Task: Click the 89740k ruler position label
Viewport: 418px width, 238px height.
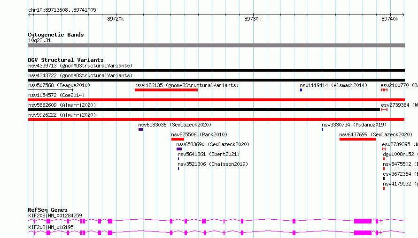Action: (x=390, y=19)
